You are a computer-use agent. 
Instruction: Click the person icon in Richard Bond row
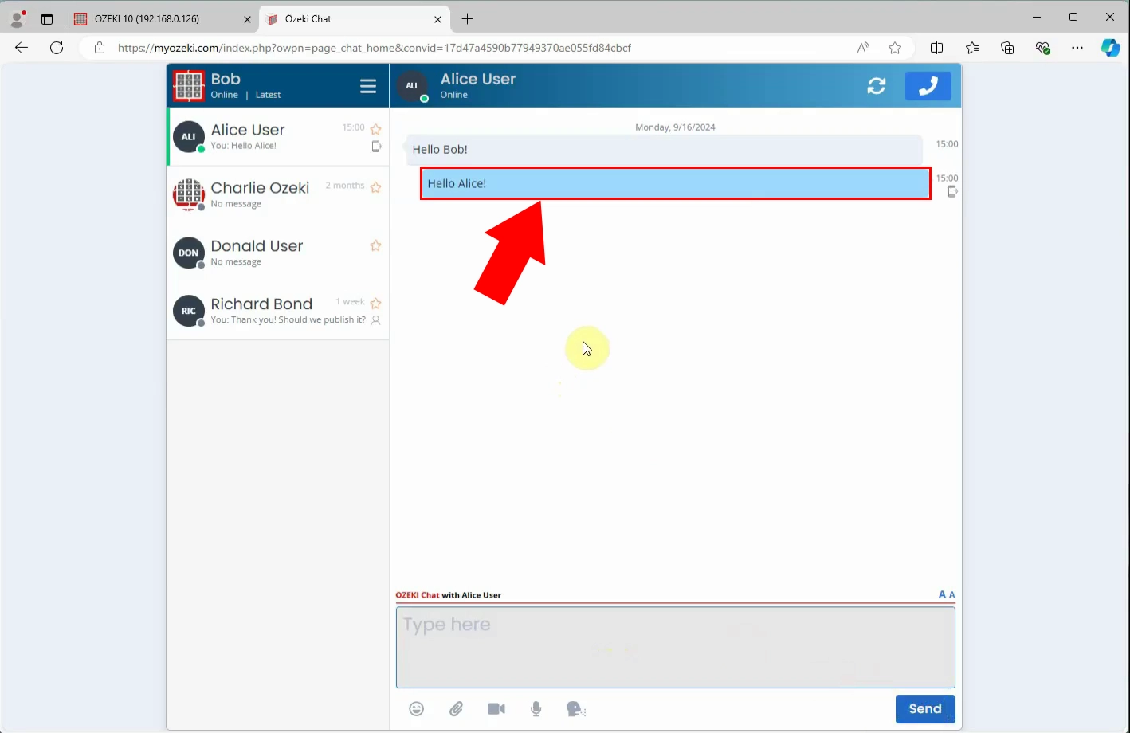(x=375, y=320)
